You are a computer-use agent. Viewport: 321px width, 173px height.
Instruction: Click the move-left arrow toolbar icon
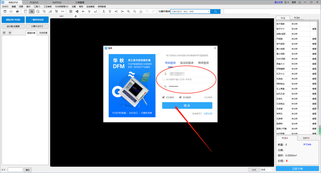(116, 12)
